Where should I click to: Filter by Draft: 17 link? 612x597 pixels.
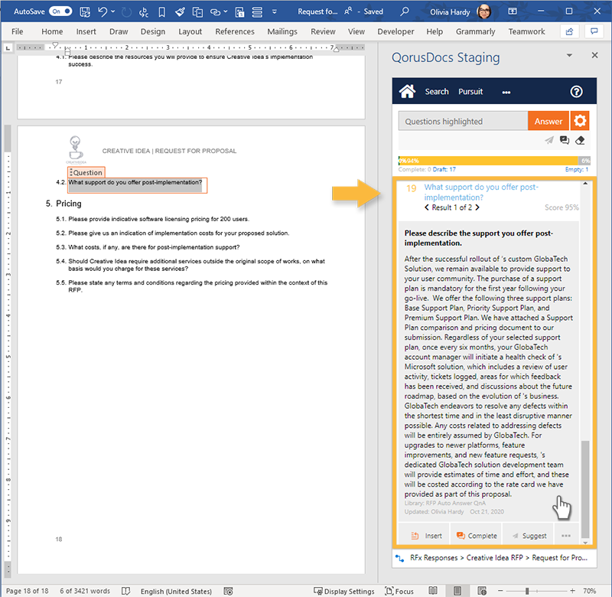point(444,169)
